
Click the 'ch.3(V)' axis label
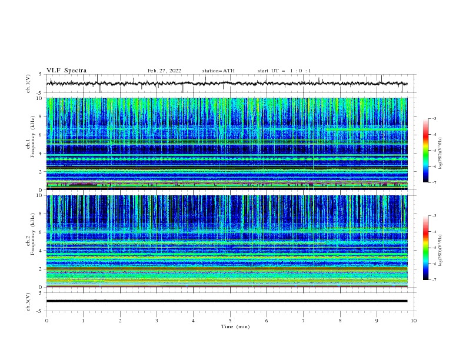[28, 302]
